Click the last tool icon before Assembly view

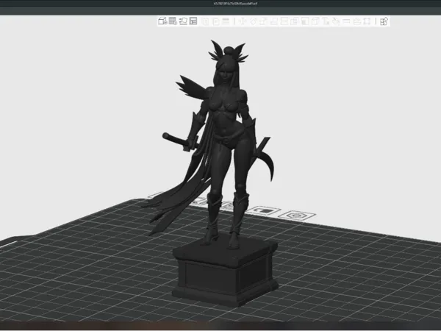[x=367, y=21]
